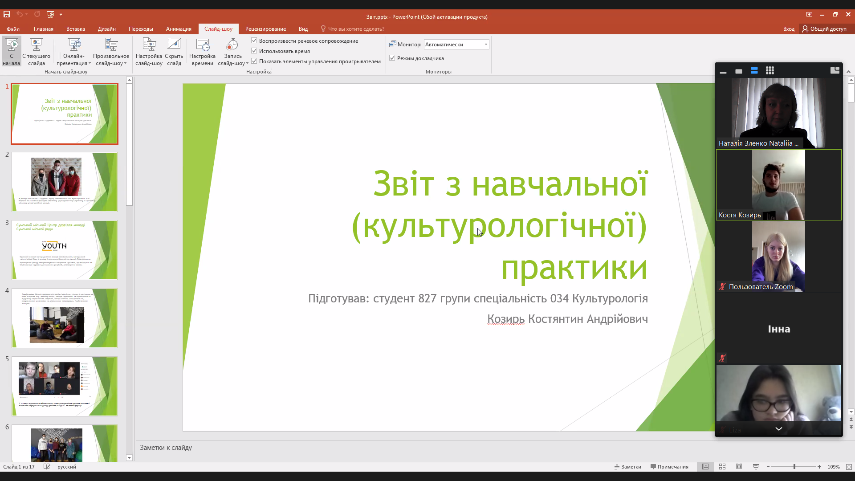Image resolution: width=855 pixels, height=481 pixels.
Task: Toggle Use Timings checkbox
Action: 254,51
